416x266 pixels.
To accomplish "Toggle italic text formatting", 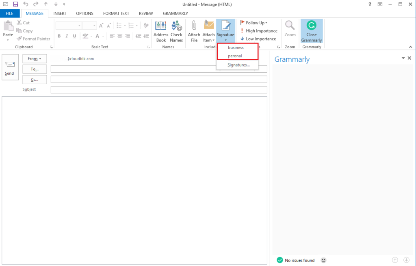I will (66, 36).
